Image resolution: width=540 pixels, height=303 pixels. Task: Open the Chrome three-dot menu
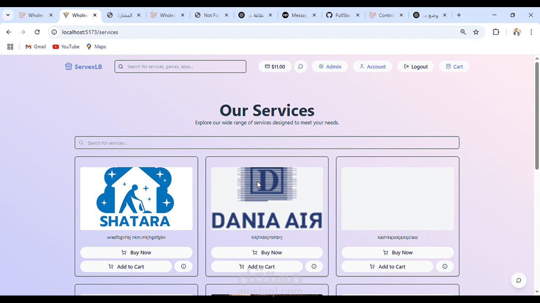click(531, 32)
